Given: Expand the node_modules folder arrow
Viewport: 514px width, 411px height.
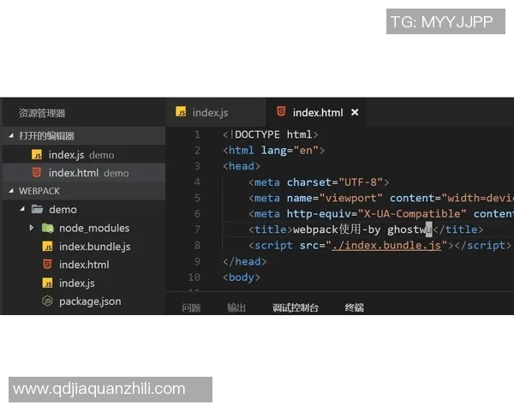Looking at the screenshot, I should pos(32,228).
